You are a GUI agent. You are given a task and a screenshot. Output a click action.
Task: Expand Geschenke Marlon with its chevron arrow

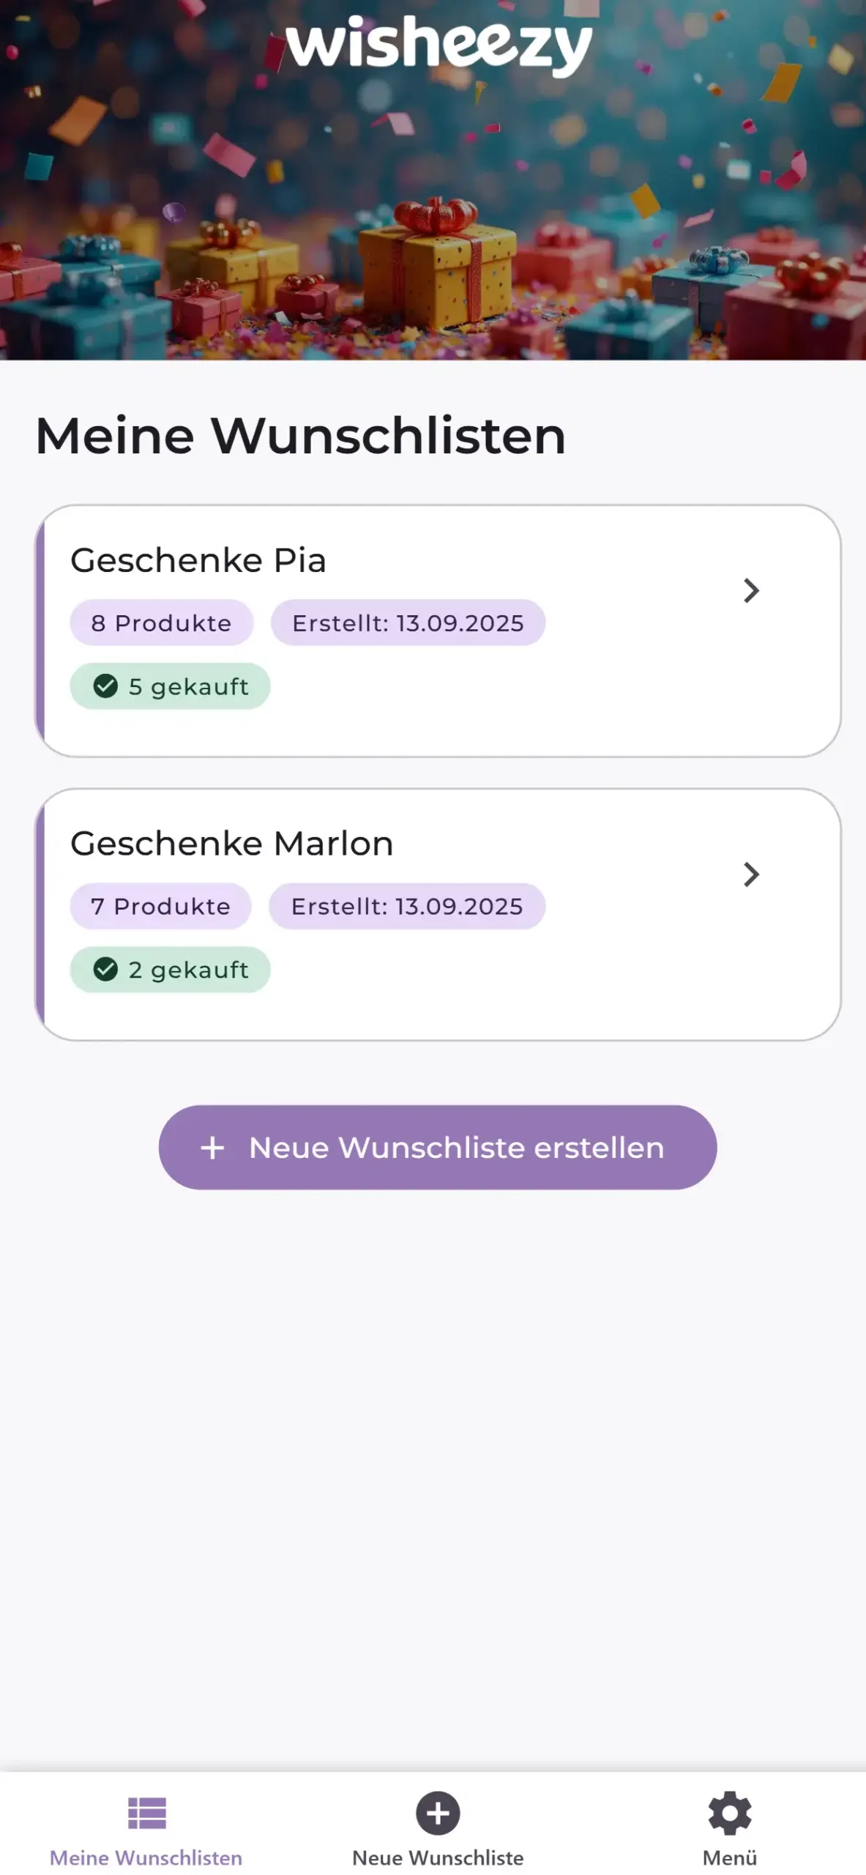[x=751, y=874]
